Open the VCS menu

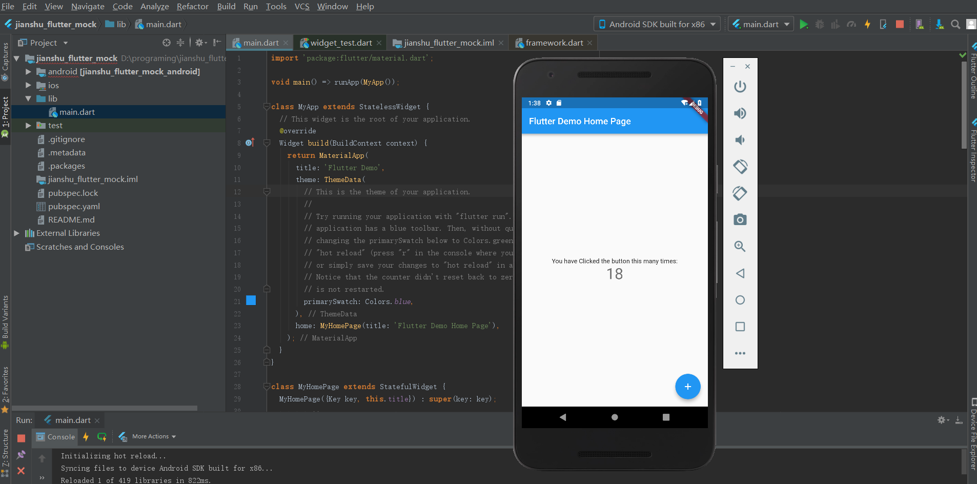pos(302,6)
